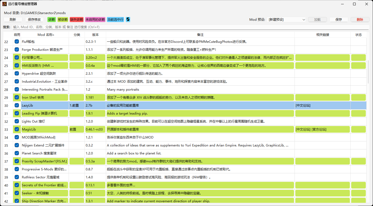Toggle the Fluff船包 enabled checkbox

click(17, 41)
